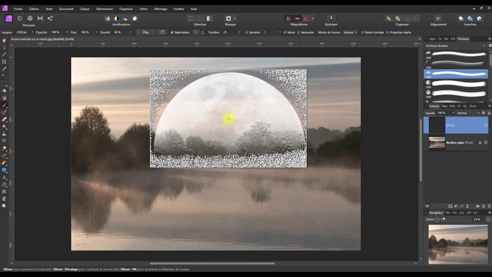Switch to the Photo persona
Screen dimensions: 492x277
(x=8, y=18)
